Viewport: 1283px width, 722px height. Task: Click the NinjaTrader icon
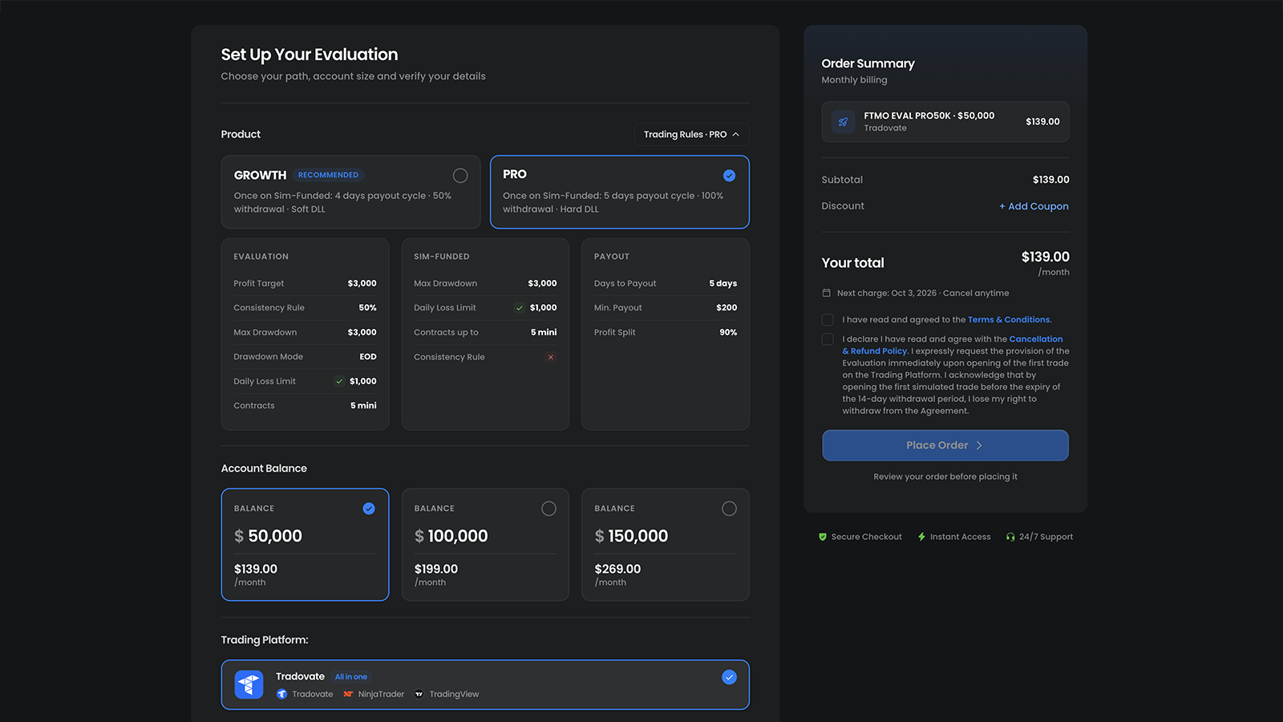click(348, 694)
